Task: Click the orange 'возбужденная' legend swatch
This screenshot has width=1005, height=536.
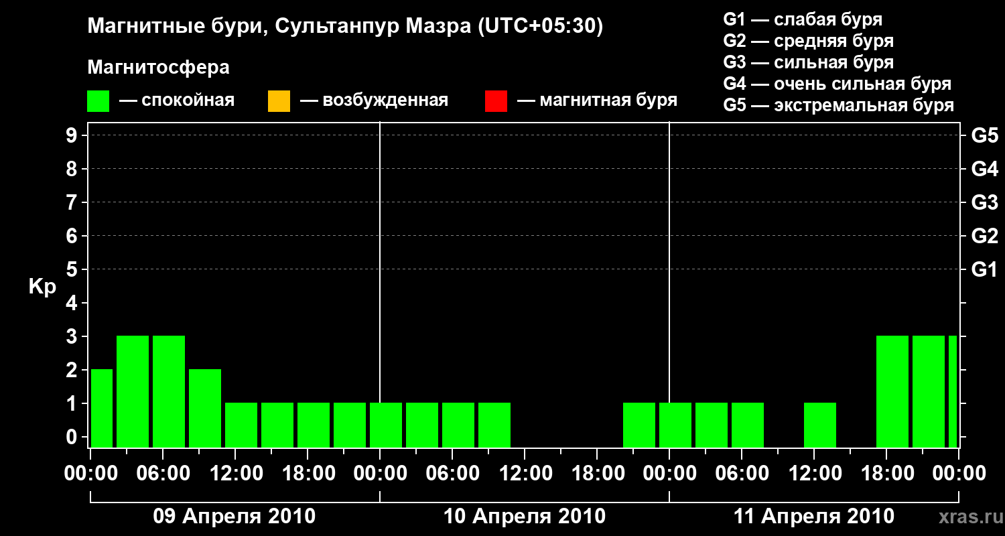Action: 279,101
